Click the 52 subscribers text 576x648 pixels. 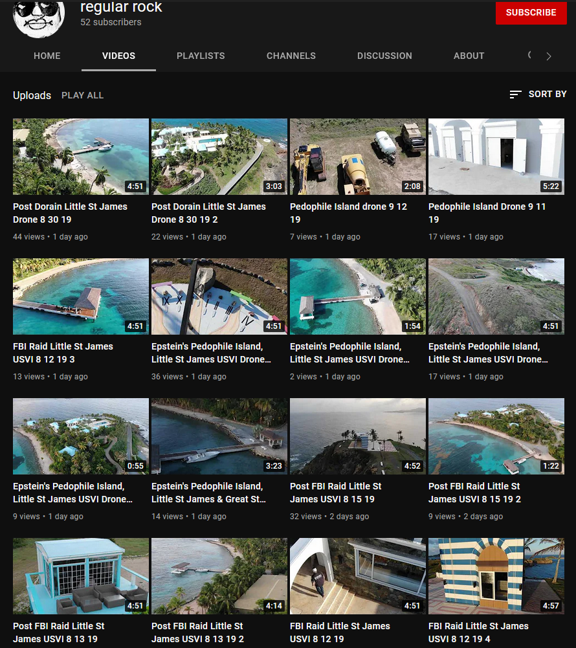tap(111, 22)
